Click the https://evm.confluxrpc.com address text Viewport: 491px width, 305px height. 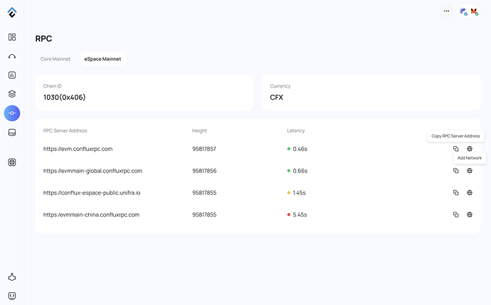coord(78,149)
